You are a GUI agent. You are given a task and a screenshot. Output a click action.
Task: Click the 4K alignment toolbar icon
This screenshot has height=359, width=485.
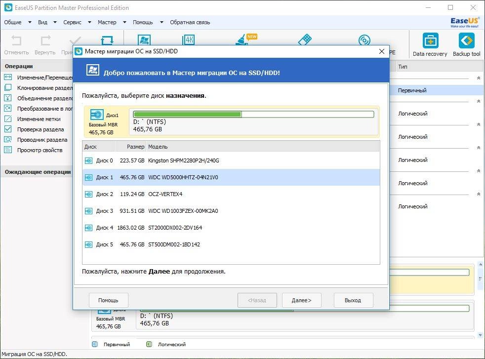pyautogui.click(x=188, y=40)
